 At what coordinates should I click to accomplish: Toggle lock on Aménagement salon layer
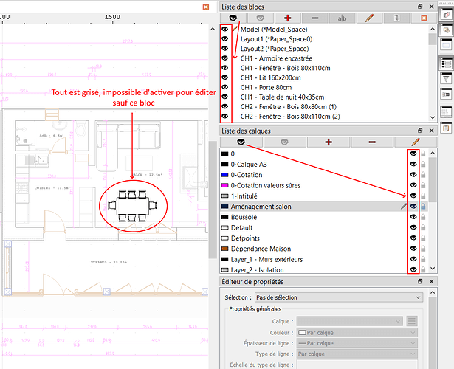coord(424,207)
